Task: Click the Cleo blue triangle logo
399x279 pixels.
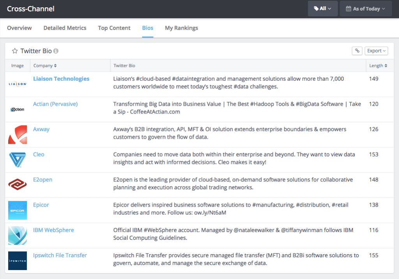Action: pyautogui.click(x=18, y=160)
